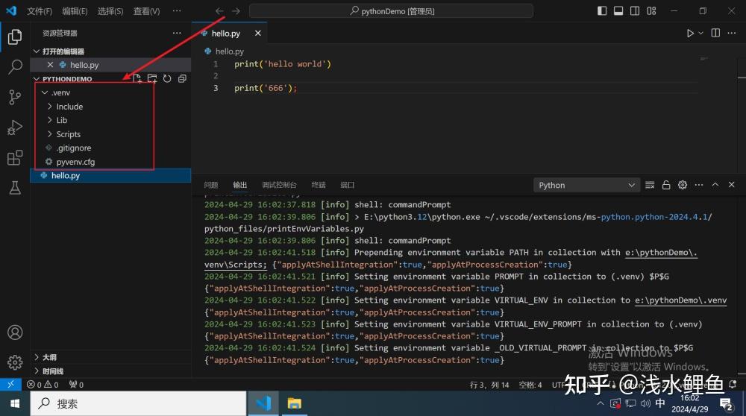The height and width of the screenshot is (416, 746).
Task: Click the 行 3, 列 14 status item
Action: (489, 385)
